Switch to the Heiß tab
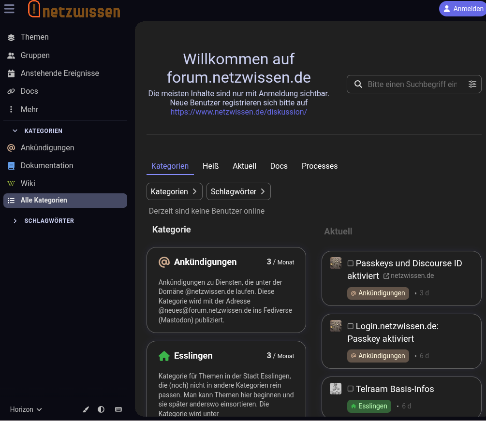This screenshot has width=486, height=421. coord(210,166)
